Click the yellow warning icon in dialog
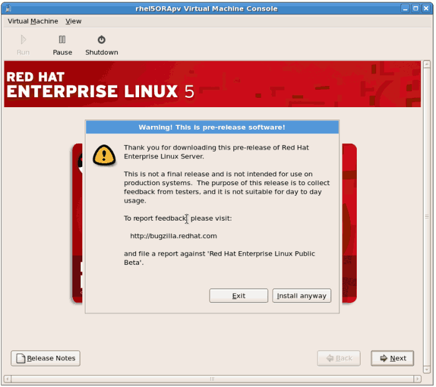 104,155
